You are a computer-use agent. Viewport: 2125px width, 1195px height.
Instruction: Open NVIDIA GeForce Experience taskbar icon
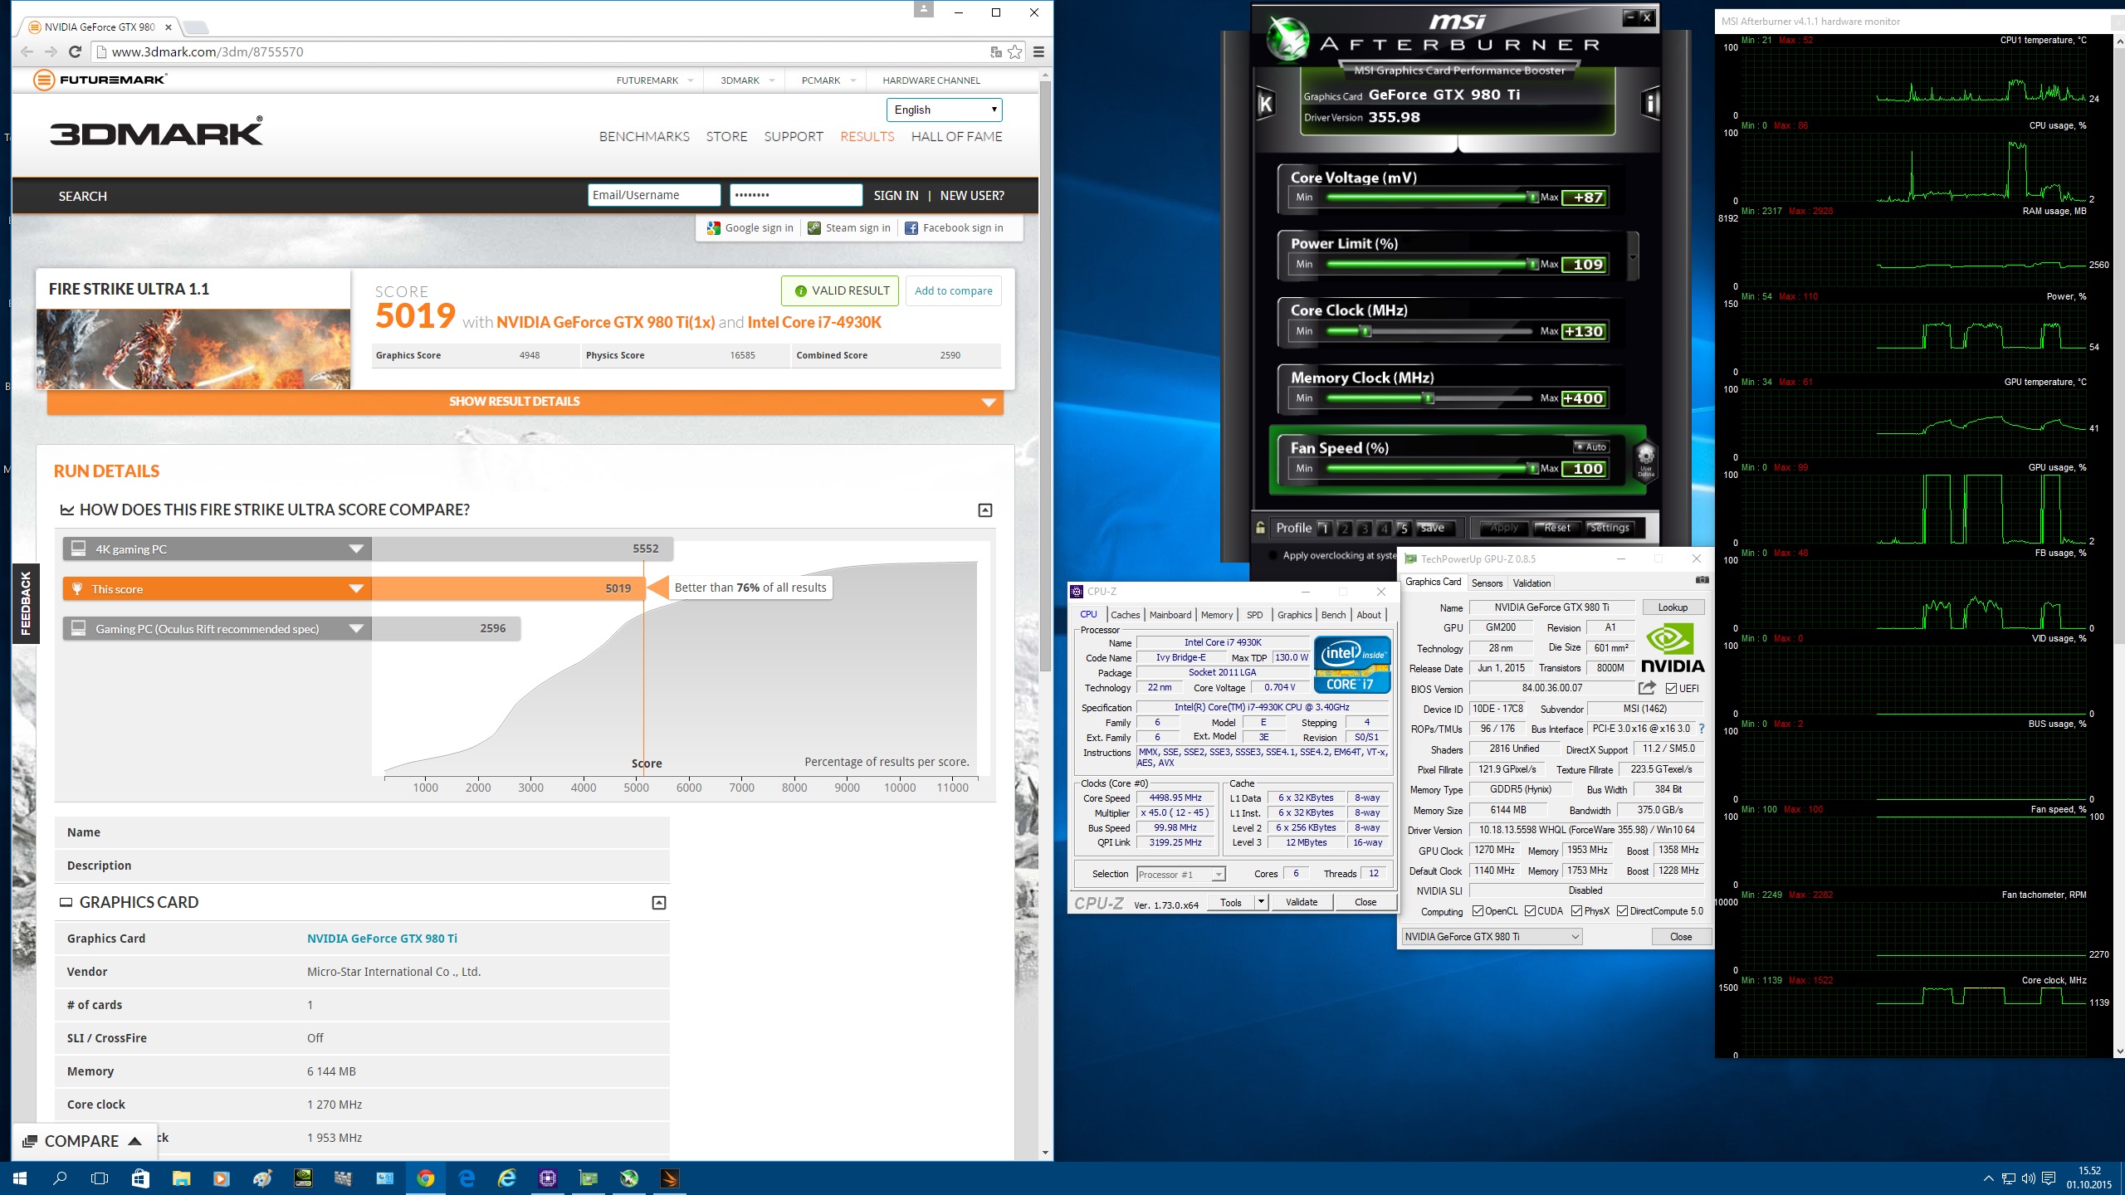click(303, 1178)
